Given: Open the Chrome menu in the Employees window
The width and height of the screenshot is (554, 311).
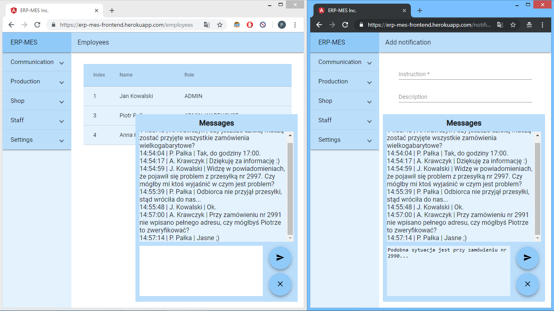Looking at the screenshot, I should pyautogui.click(x=295, y=25).
